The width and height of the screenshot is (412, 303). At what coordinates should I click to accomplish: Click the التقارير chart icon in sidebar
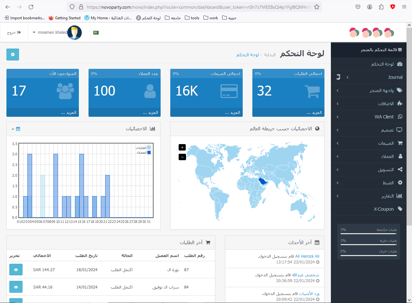399,196
